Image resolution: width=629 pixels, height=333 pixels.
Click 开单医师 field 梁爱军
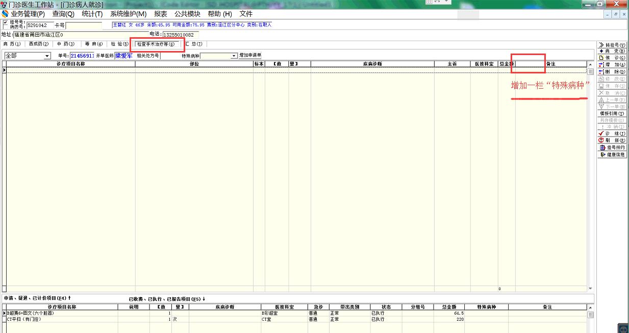(x=124, y=56)
